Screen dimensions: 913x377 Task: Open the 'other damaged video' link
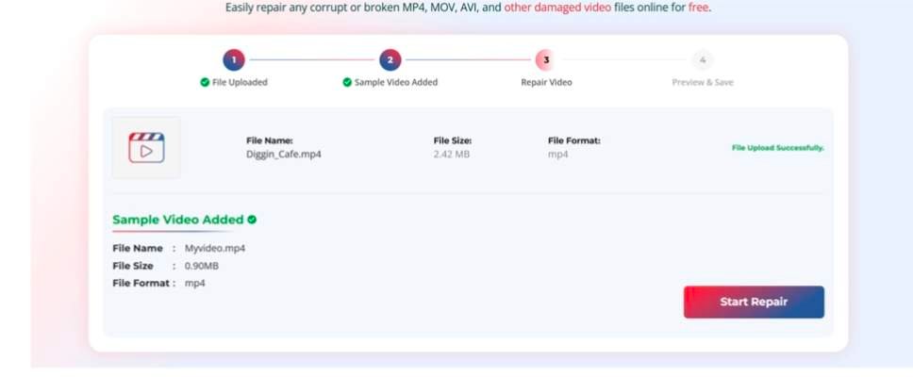tap(557, 8)
